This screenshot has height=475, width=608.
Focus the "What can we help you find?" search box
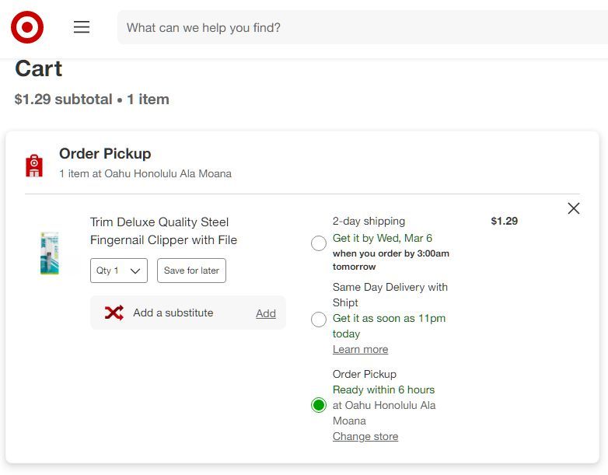coord(358,27)
